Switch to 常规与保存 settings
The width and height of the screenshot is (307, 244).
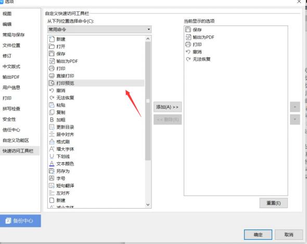pos(14,35)
